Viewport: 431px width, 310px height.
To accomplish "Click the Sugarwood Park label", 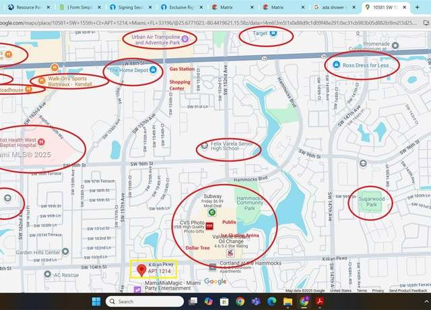I will pos(371,201).
